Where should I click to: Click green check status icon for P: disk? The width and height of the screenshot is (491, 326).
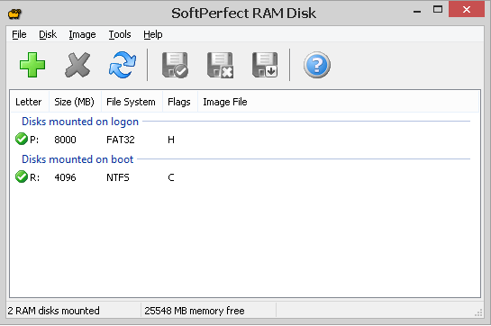(x=22, y=139)
